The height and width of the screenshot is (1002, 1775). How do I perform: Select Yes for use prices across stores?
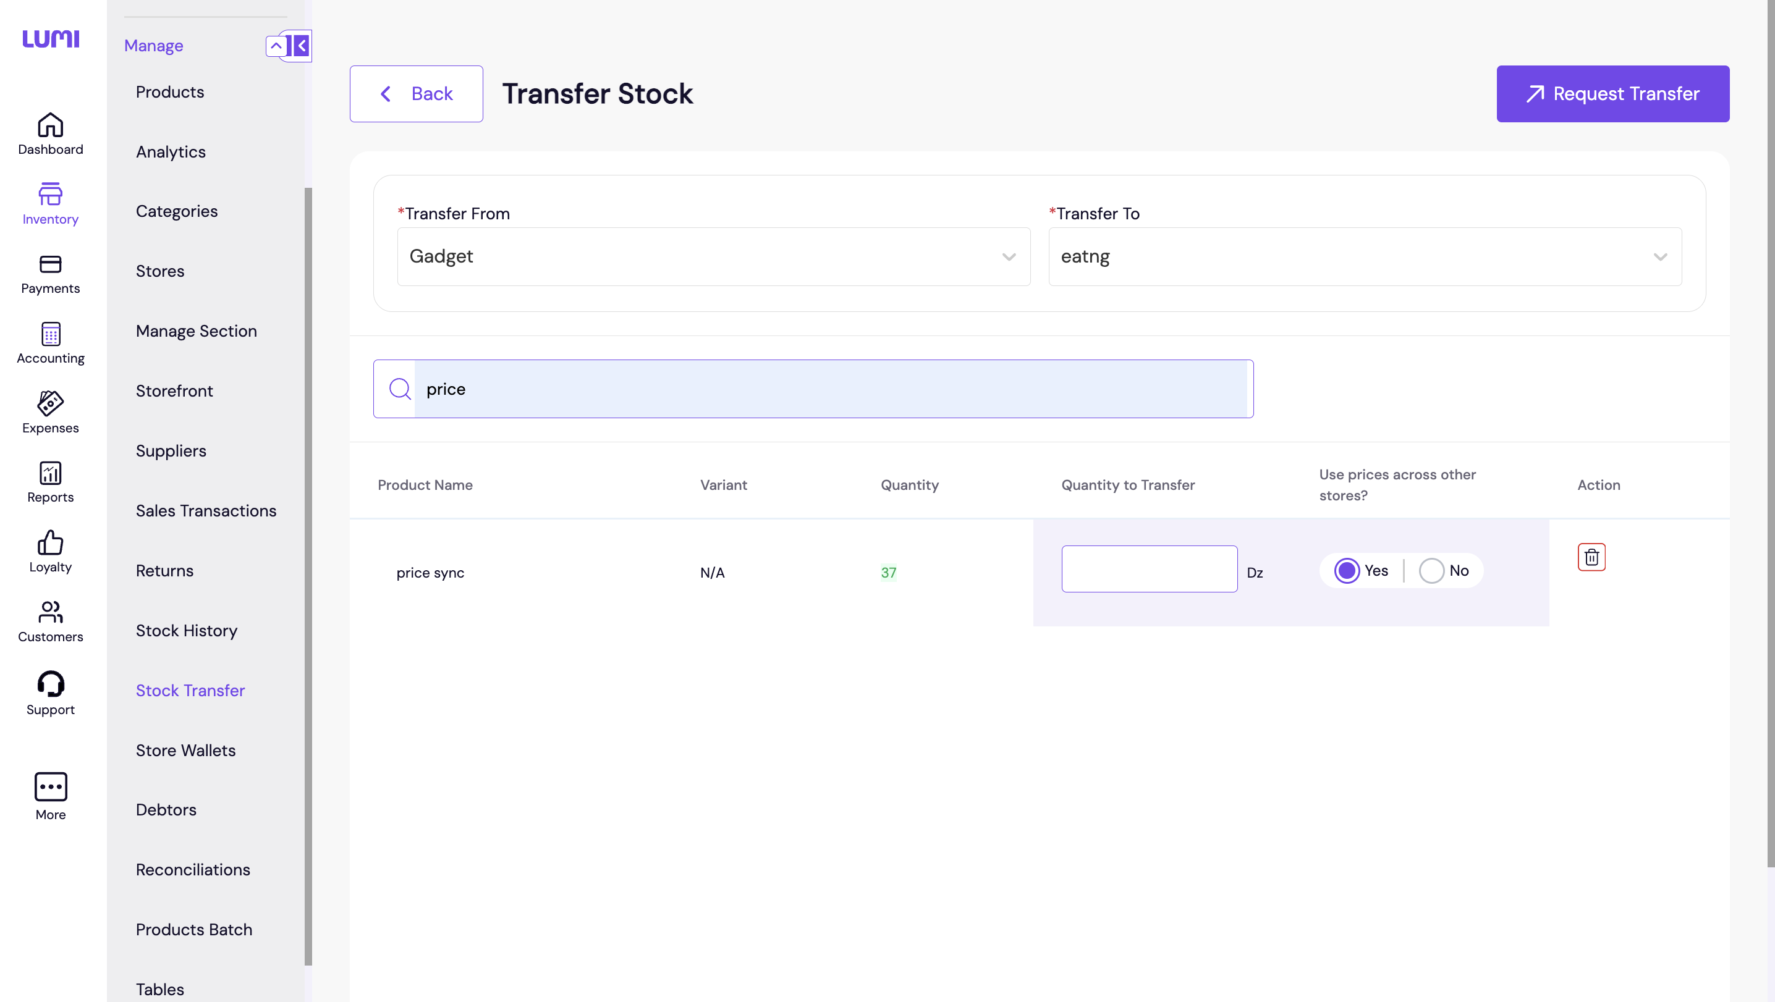1347,571
